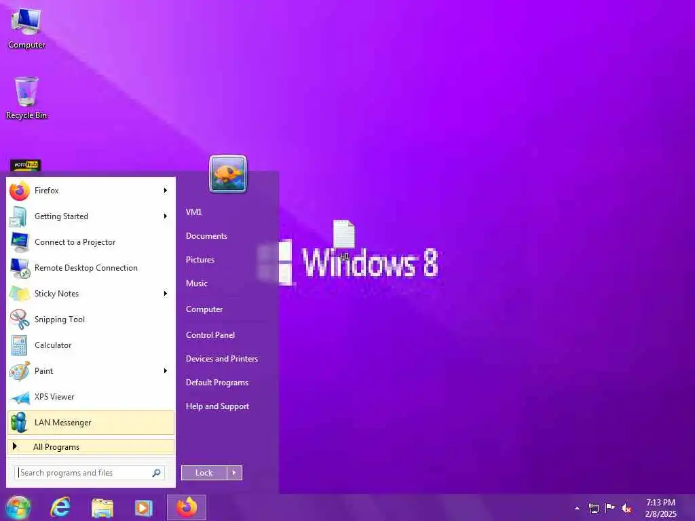
Task: Expand the Firefox jump list arrow
Action: coord(166,191)
